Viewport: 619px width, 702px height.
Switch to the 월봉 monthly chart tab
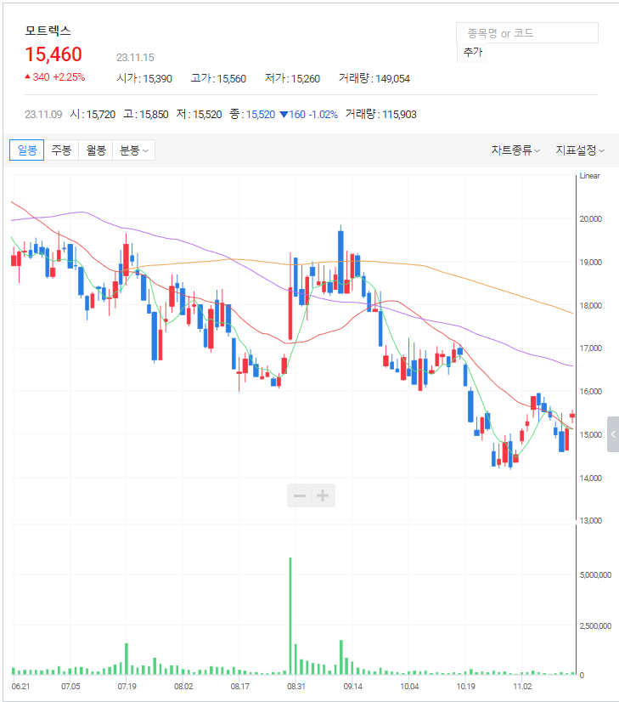[x=96, y=150]
